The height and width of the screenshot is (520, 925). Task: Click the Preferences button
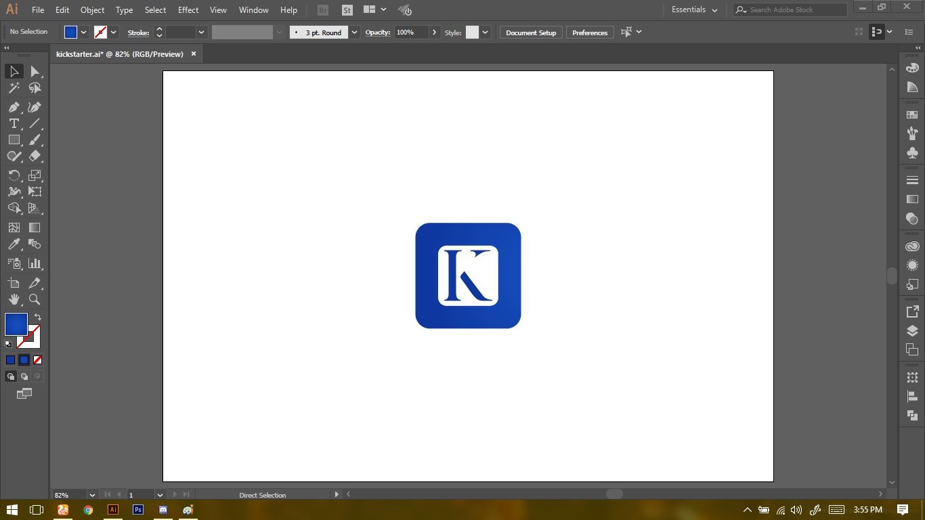(x=590, y=32)
